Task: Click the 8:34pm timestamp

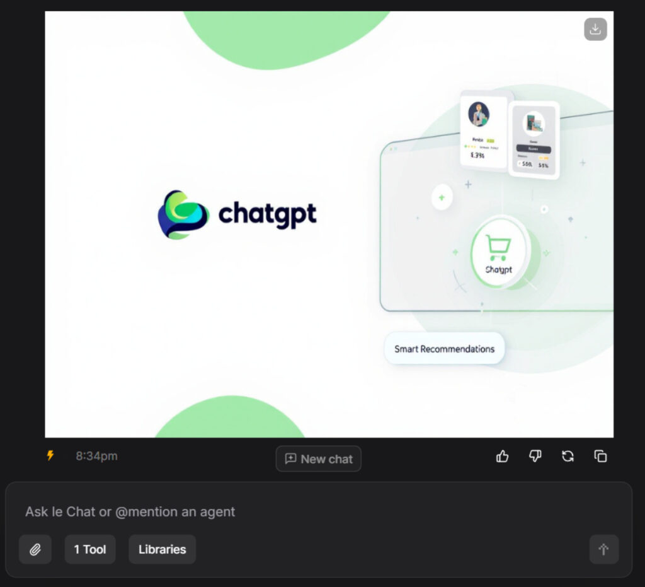Action: pyautogui.click(x=96, y=456)
